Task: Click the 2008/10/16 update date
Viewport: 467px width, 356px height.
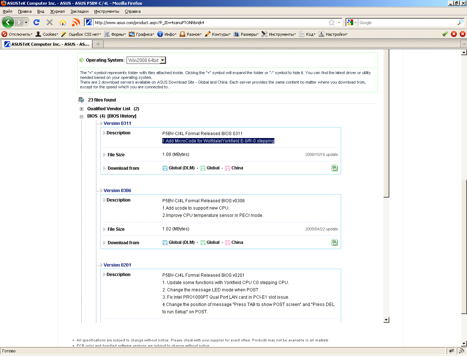Action: [x=321, y=154]
